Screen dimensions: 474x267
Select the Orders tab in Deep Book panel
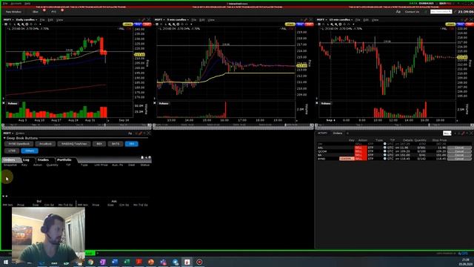tap(10, 160)
